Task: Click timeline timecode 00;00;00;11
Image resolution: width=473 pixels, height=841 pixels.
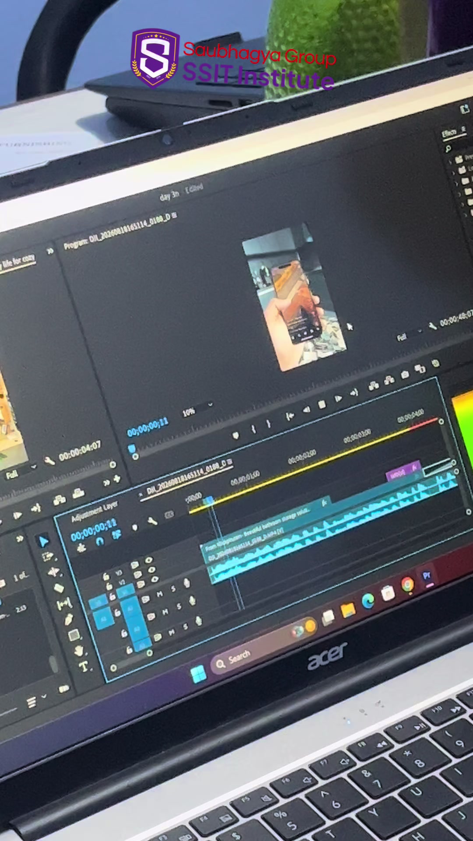Action: point(94,530)
